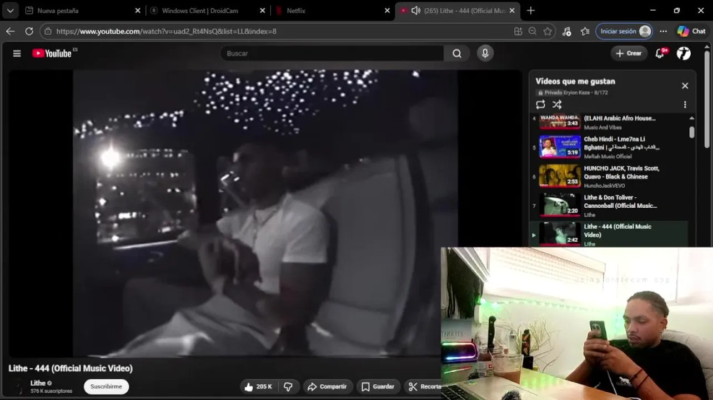Click the zoom out magnifier in address bar
Viewport: 713px width, 400px height.
(x=533, y=31)
